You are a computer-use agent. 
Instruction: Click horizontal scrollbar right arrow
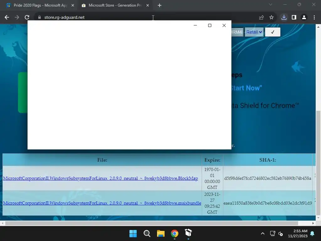(x=313, y=223)
